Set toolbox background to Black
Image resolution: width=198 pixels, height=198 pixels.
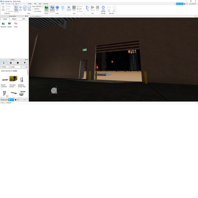(17, 100)
